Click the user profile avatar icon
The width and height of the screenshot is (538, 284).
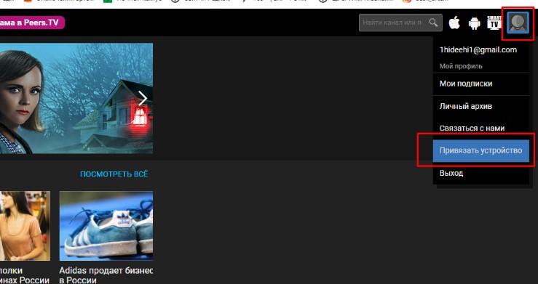coord(518,23)
